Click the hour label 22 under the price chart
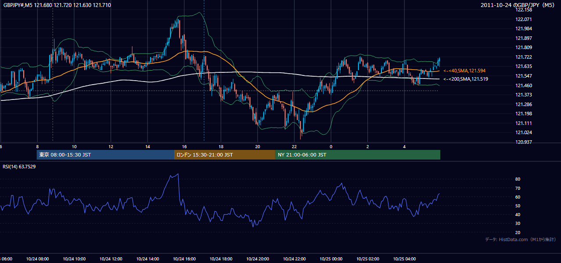The image size is (561, 263). pyautogui.click(x=295, y=147)
